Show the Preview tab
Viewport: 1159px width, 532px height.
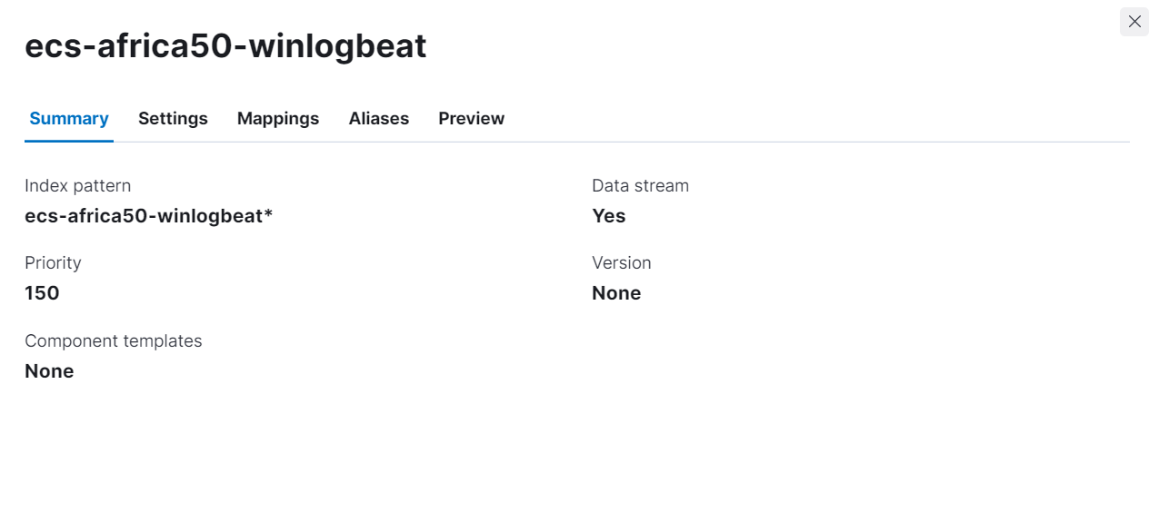coord(471,119)
